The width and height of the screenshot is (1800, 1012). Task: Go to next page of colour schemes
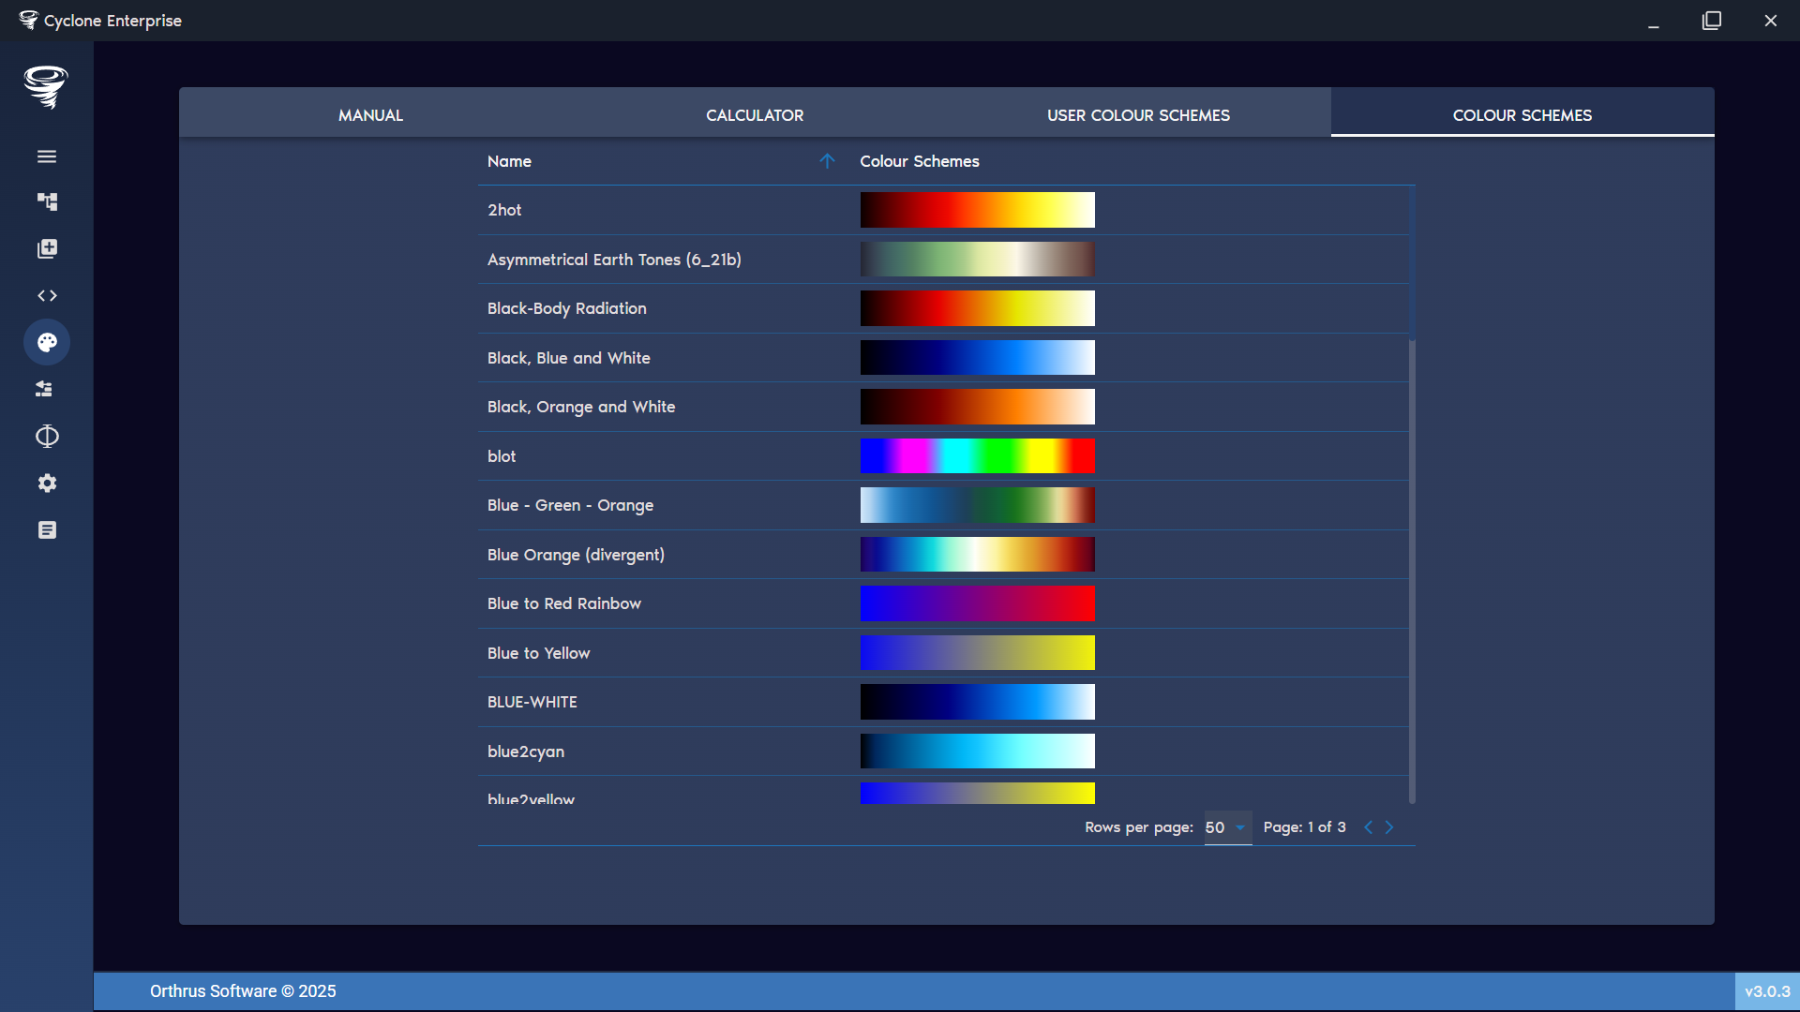coord(1389,827)
